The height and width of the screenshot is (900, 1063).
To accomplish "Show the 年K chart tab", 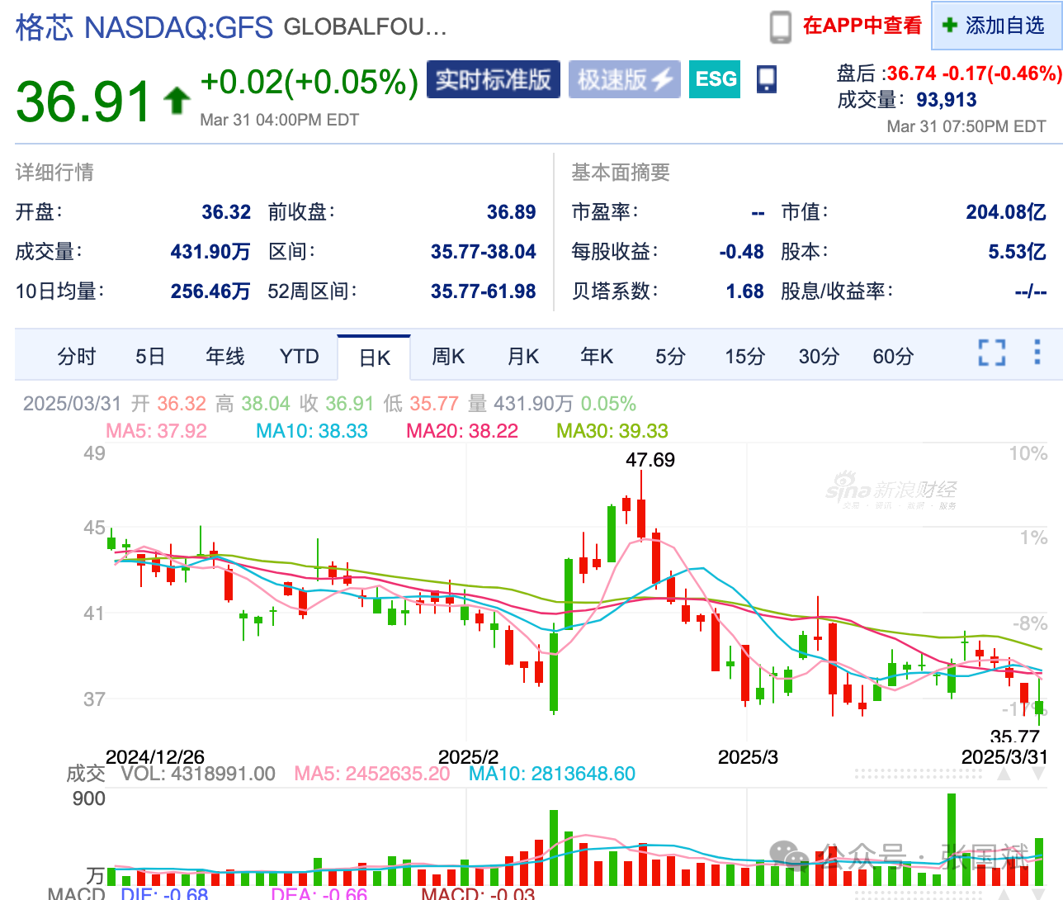I will [x=597, y=357].
